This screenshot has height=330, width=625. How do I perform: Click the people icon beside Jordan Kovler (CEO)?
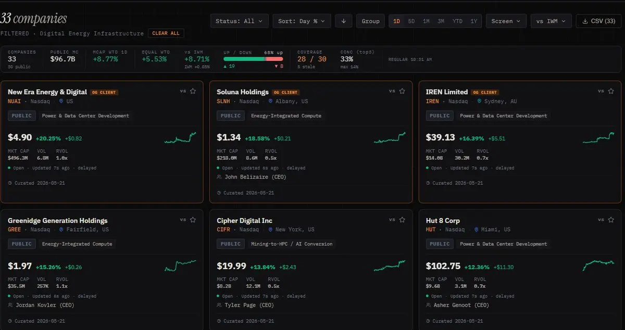tap(10, 305)
